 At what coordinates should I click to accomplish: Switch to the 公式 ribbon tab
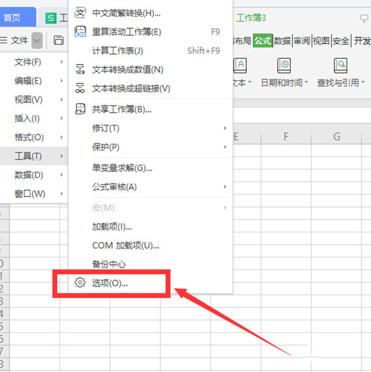[x=262, y=40]
